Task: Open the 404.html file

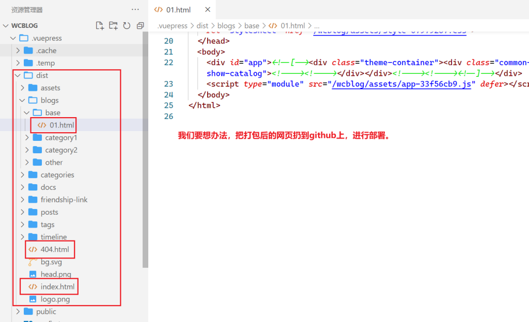Action: pos(55,249)
